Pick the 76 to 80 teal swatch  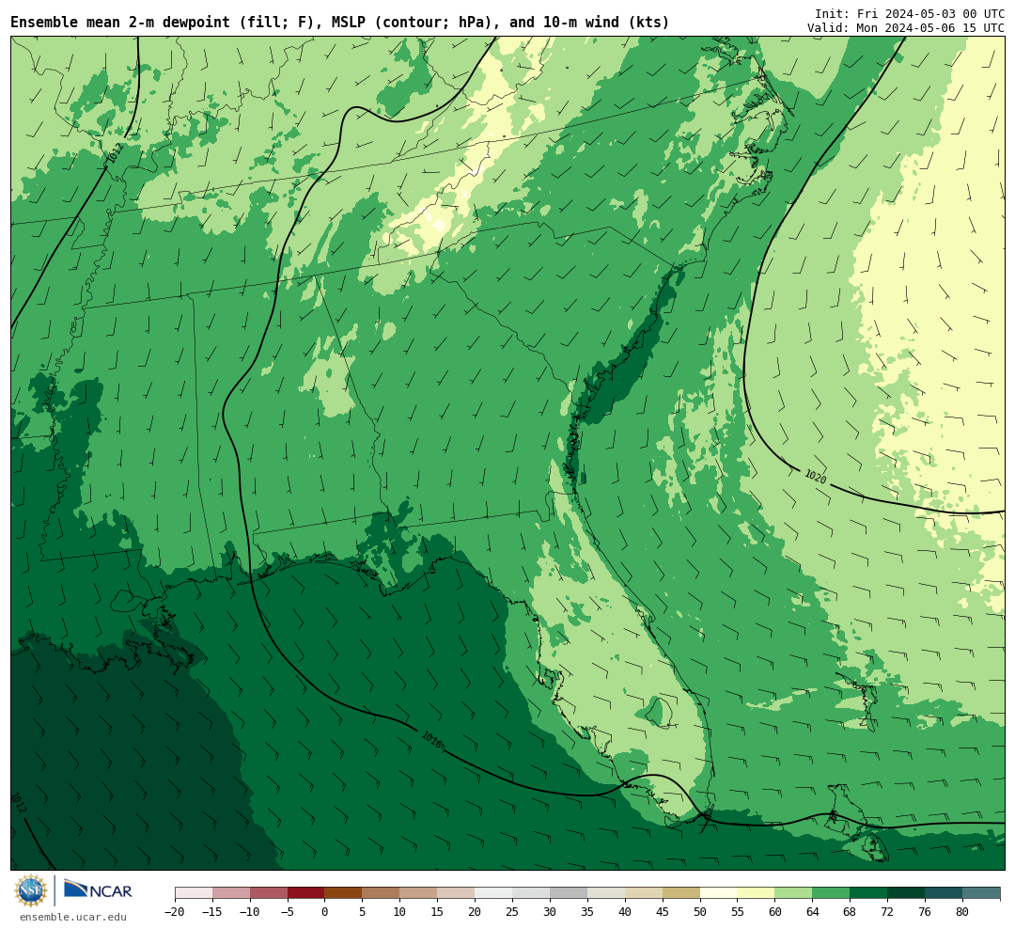[x=944, y=893]
